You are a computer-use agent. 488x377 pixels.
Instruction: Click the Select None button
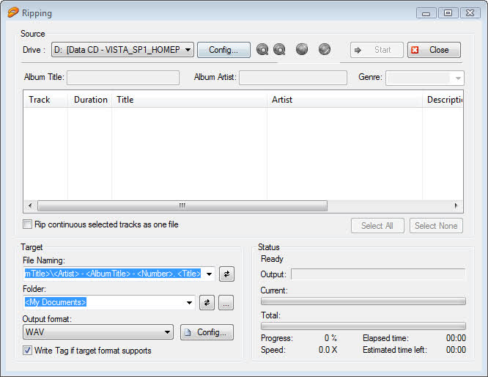click(x=436, y=226)
